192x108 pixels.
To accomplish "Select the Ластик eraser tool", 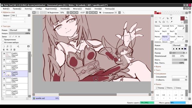I will (158, 33).
